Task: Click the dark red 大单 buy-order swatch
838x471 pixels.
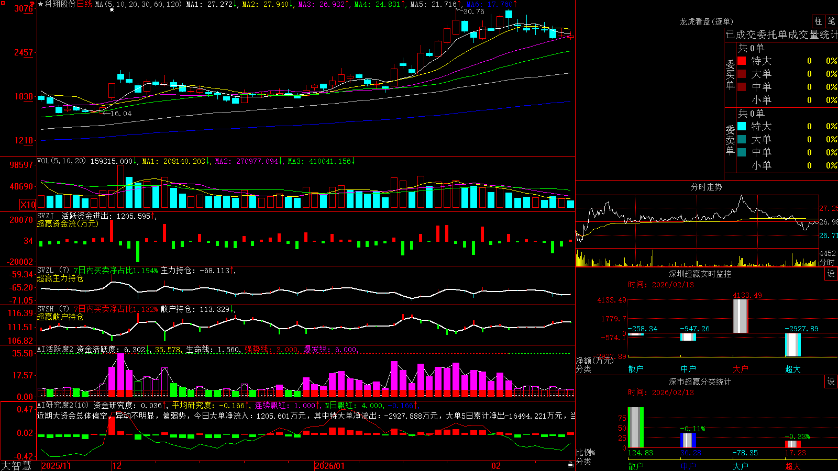Action: pyautogui.click(x=742, y=74)
